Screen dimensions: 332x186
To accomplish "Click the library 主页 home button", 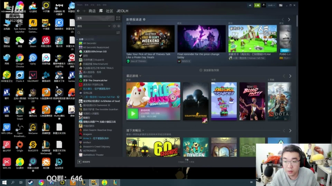I will pyautogui.click(x=95, y=18).
